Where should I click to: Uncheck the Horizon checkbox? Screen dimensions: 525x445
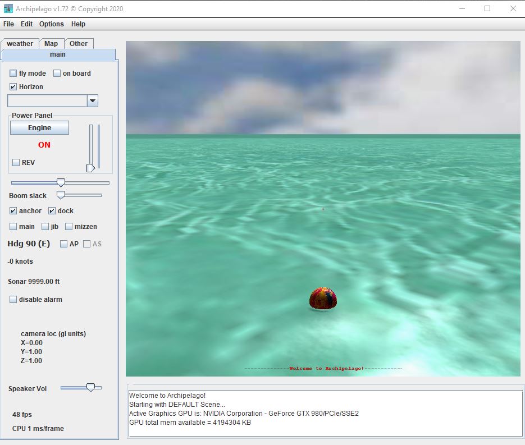click(13, 87)
